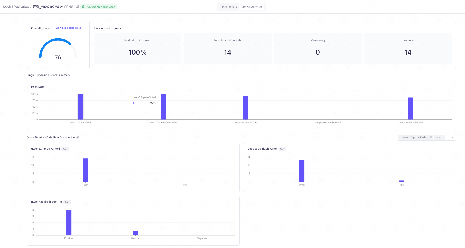Click the View Evaluation Data arrow icon
The height and width of the screenshot is (248, 465).
83,28
